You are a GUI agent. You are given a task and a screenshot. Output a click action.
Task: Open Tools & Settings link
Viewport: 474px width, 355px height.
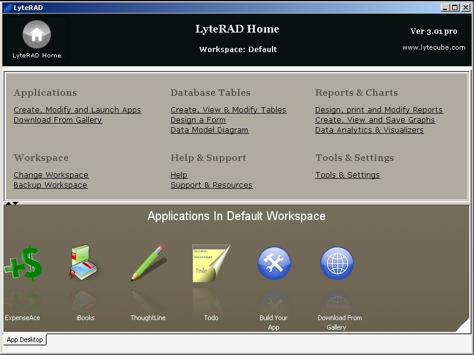click(x=348, y=175)
